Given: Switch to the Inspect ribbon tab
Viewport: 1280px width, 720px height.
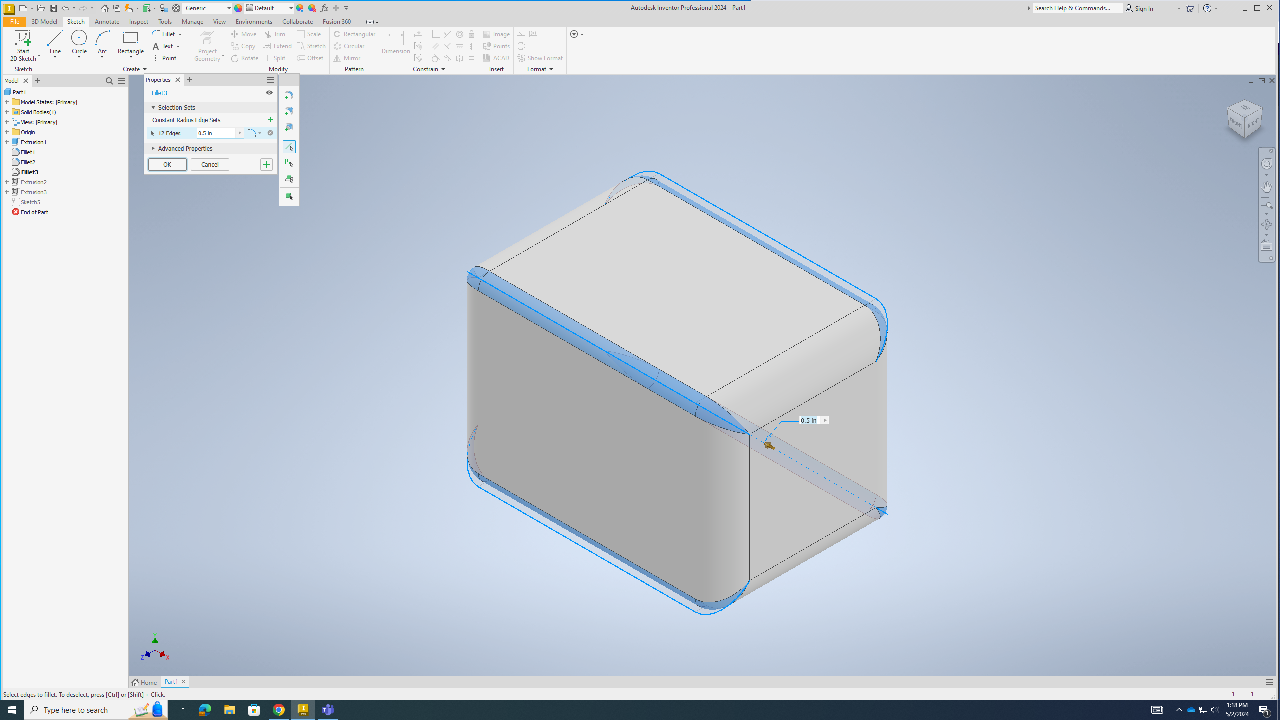Looking at the screenshot, I should (x=138, y=22).
